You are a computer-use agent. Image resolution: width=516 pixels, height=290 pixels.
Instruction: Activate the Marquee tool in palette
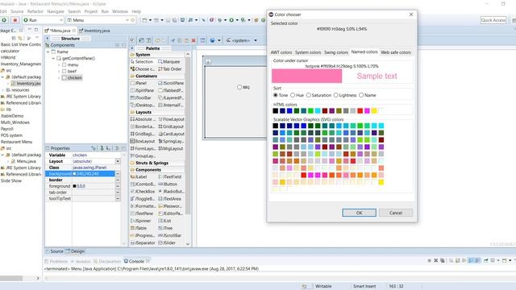point(169,62)
